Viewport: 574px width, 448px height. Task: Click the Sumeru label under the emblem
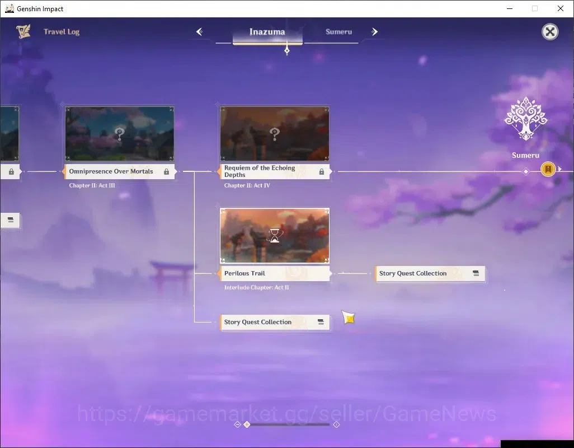click(x=525, y=155)
